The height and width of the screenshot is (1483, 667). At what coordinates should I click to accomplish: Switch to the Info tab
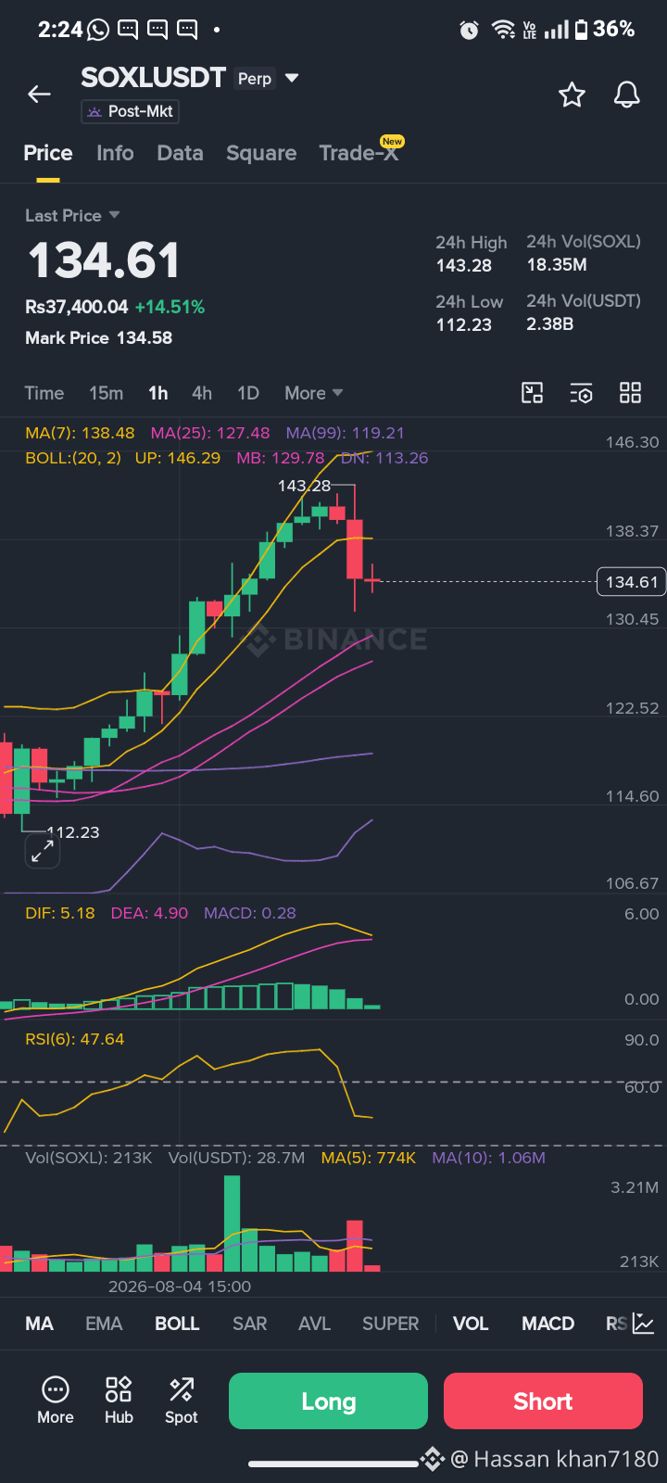point(115,153)
